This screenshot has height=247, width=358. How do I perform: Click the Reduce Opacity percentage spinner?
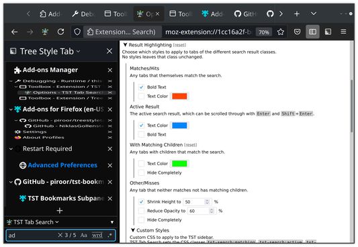212,211
